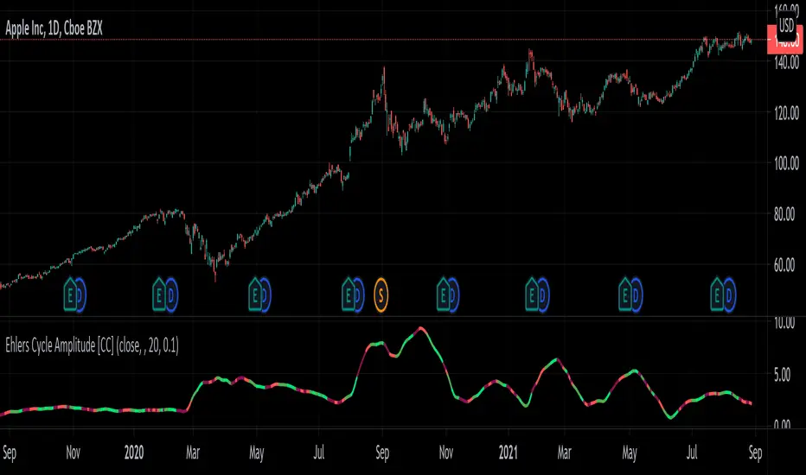Open the earnings marker after July 2021

coord(717,294)
